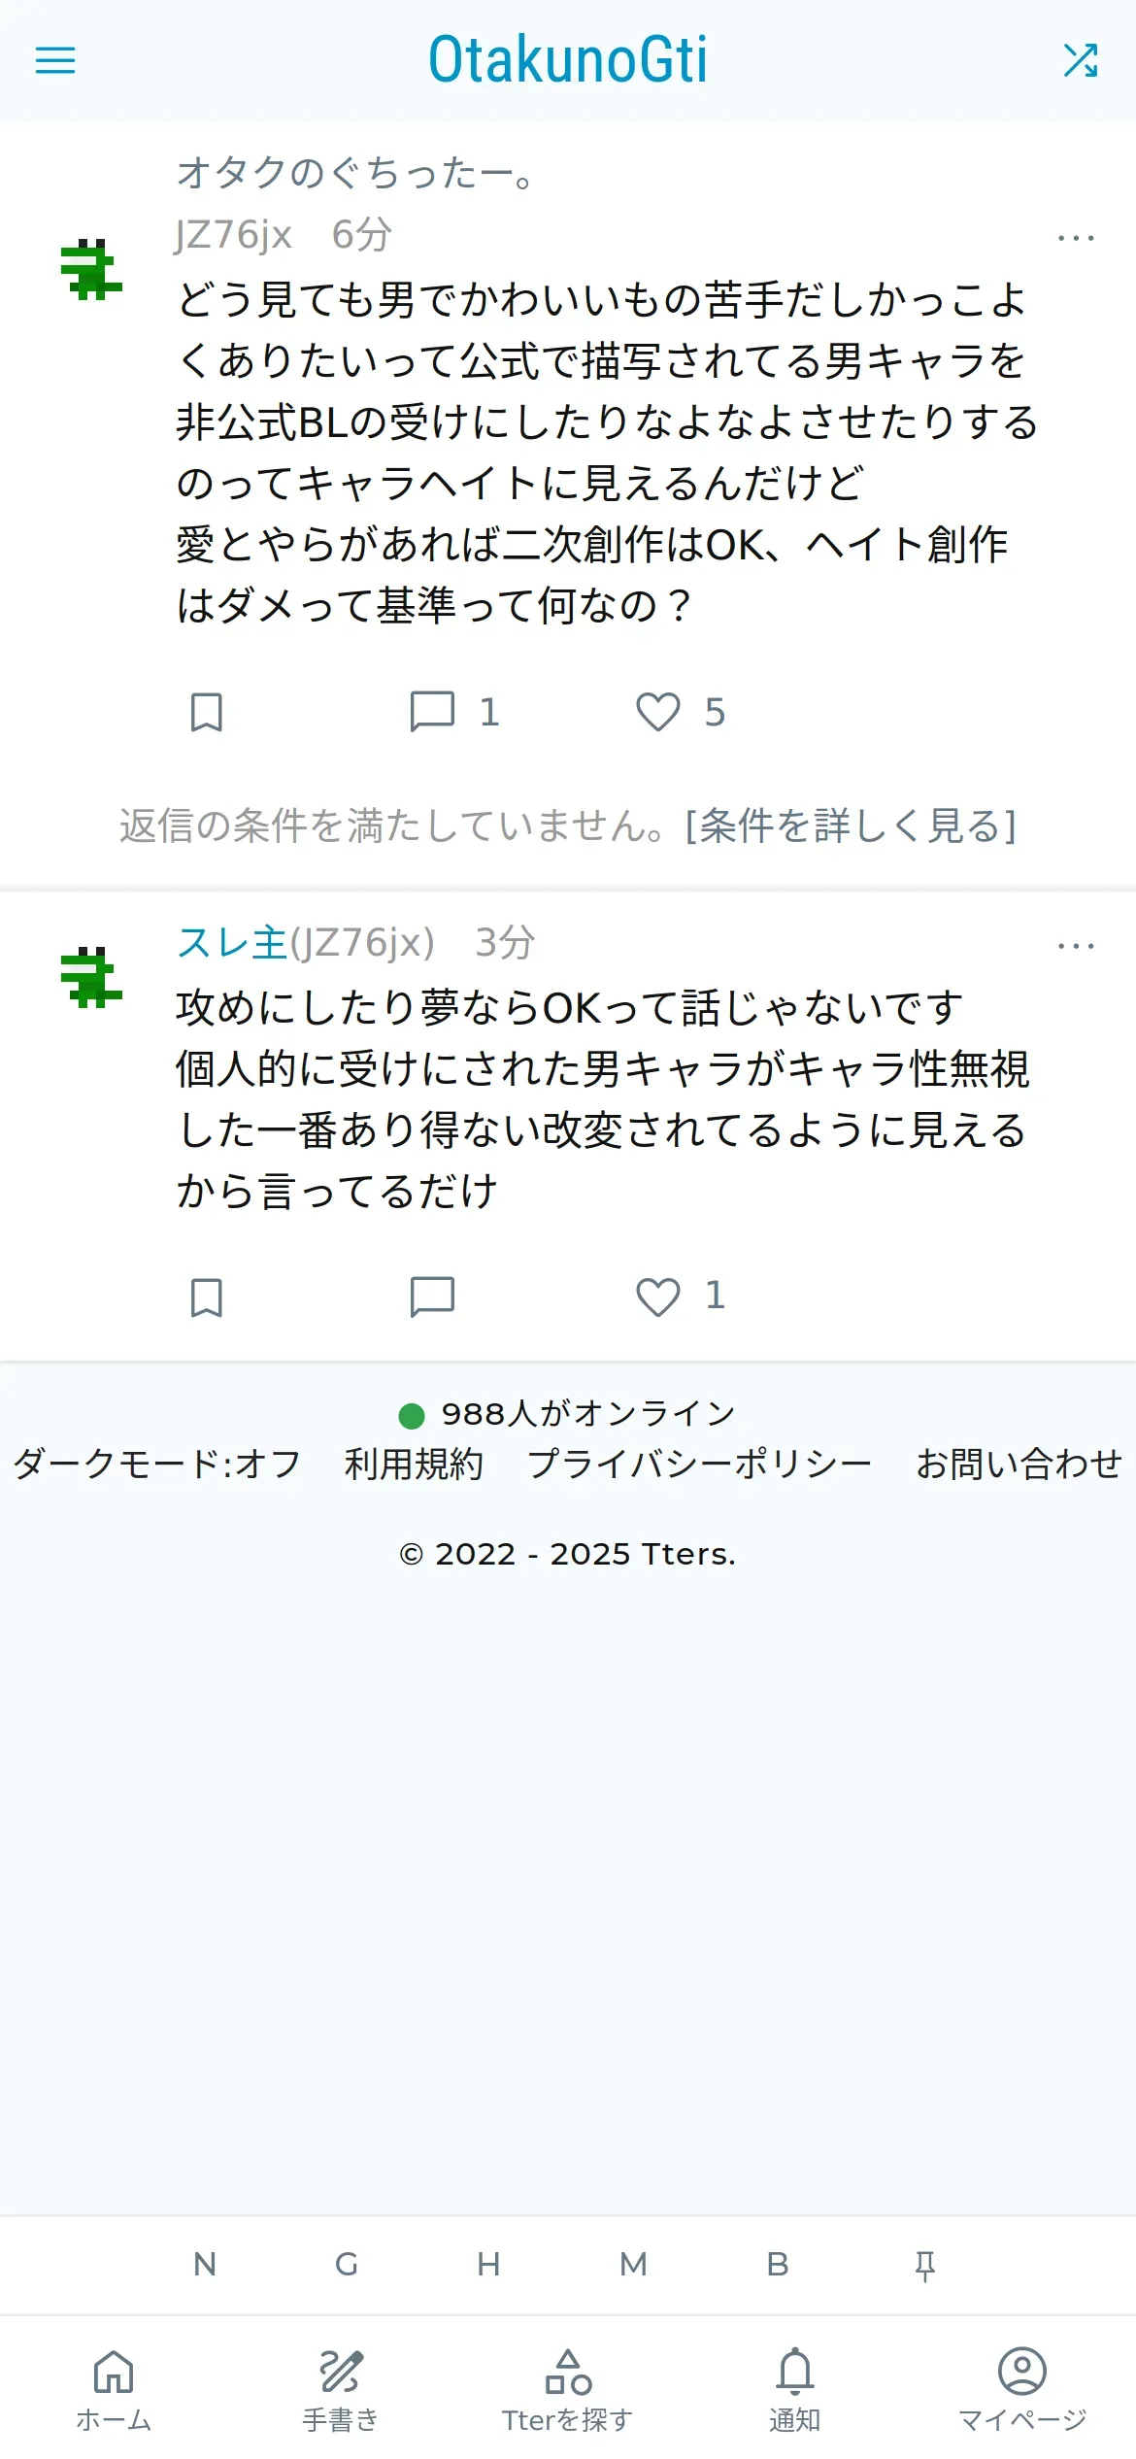This screenshot has width=1136, height=2459.
Task: Open 手書き drawing tab
Action: (341, 2390)
